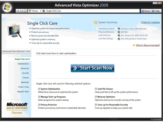Click the Single Click Care breadcrumb icon

tap(44, 11)
